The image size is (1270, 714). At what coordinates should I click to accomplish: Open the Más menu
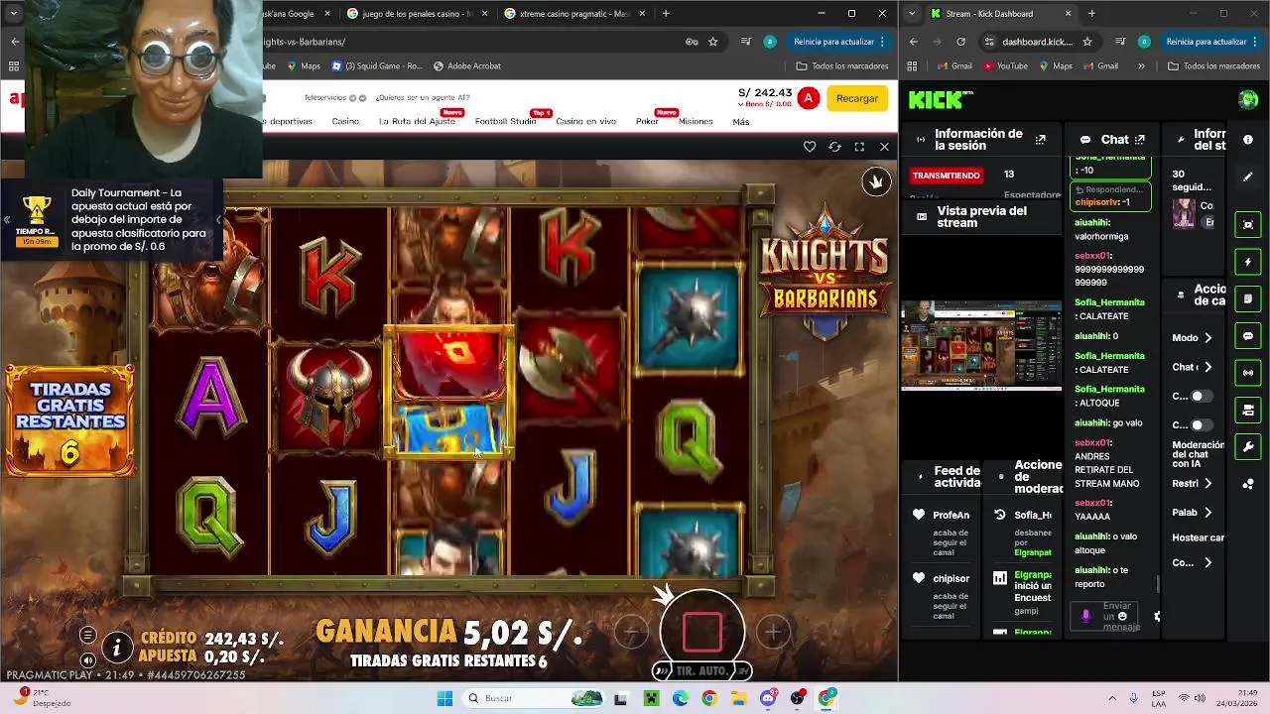(x=741, y=122)
